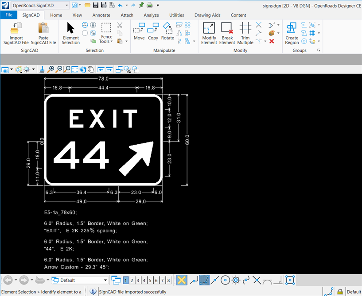The width and height of the screenshot is (362, 296).
Task: Click the 78.0 width dimension text
Action: click(x=103, y=79)
